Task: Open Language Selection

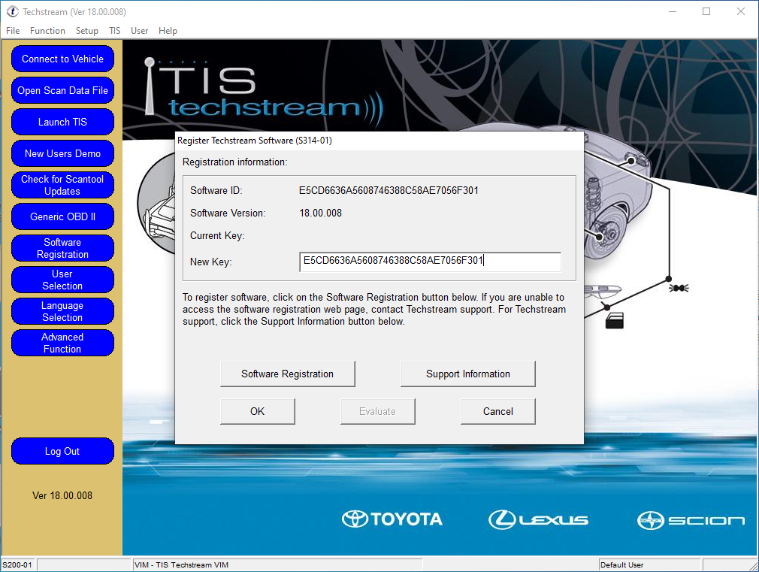Action: (62, 311)
